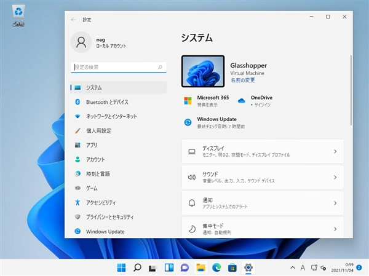Open the Windows Start button

point(121,268)
